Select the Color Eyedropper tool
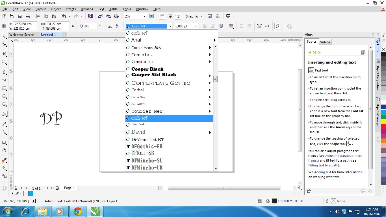The height and width of the screenshot is (217, 386). click(x=4, y=160)
